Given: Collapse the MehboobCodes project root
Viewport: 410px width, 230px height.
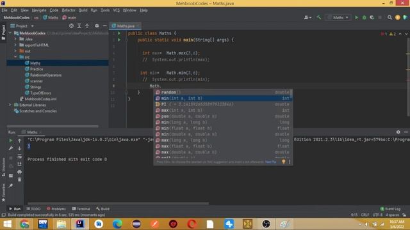Looking at the screenshot, I should (10, 33).
